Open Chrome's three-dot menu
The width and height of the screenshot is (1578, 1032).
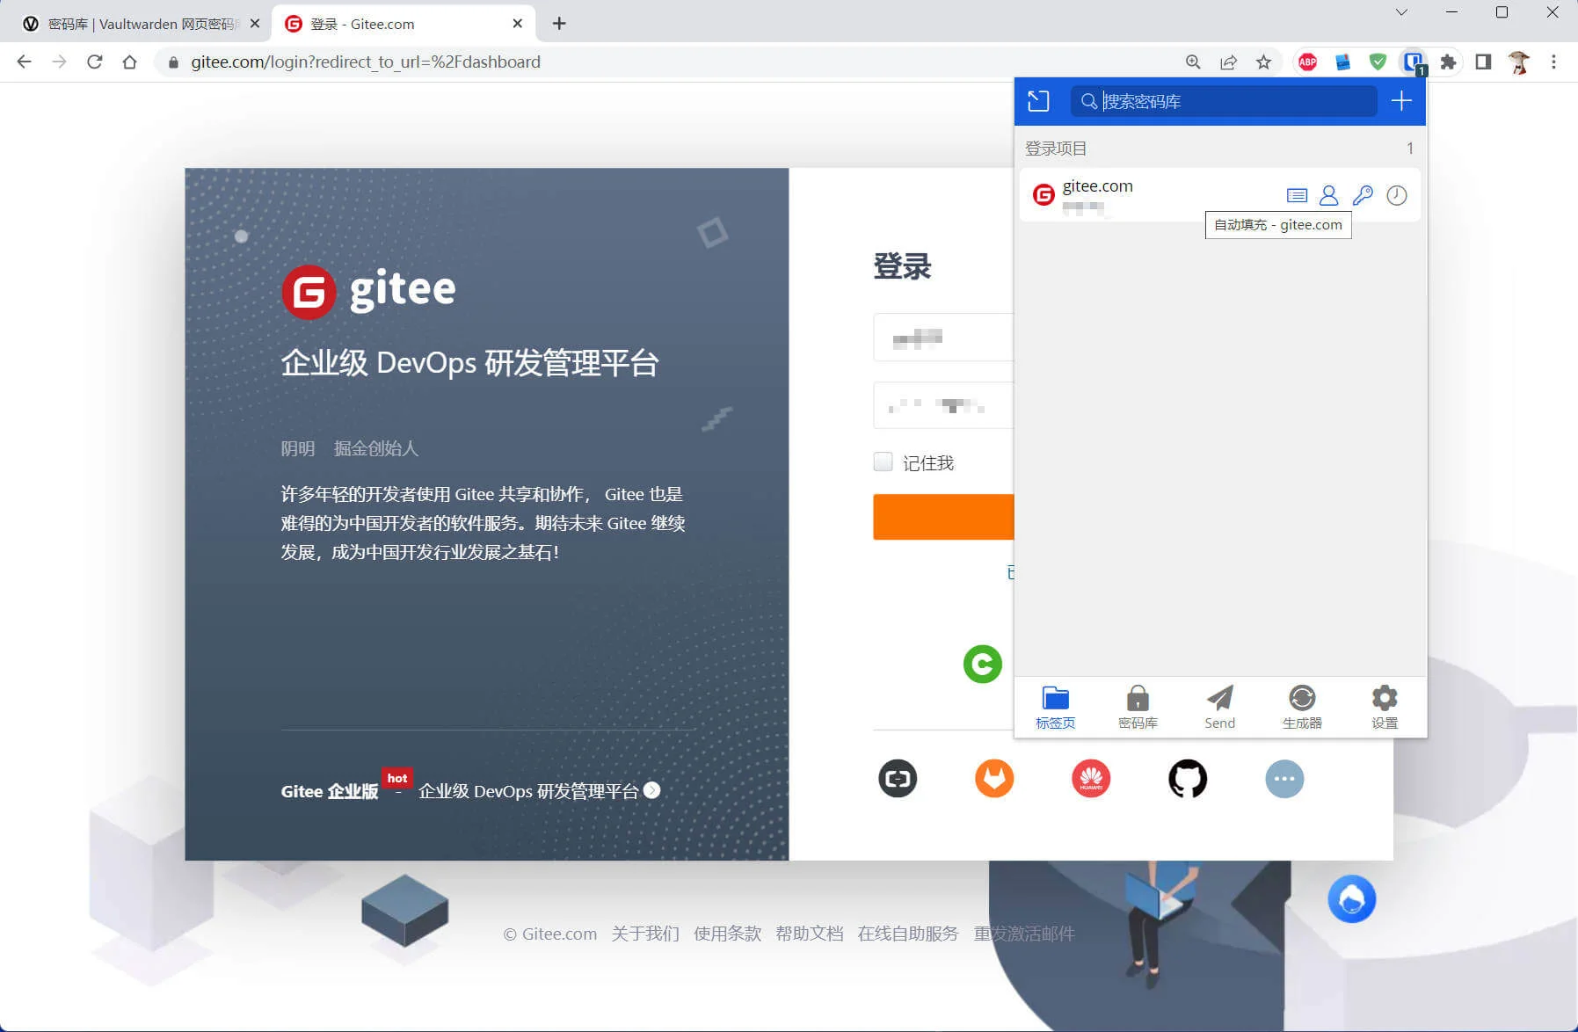coord(1553,62)
